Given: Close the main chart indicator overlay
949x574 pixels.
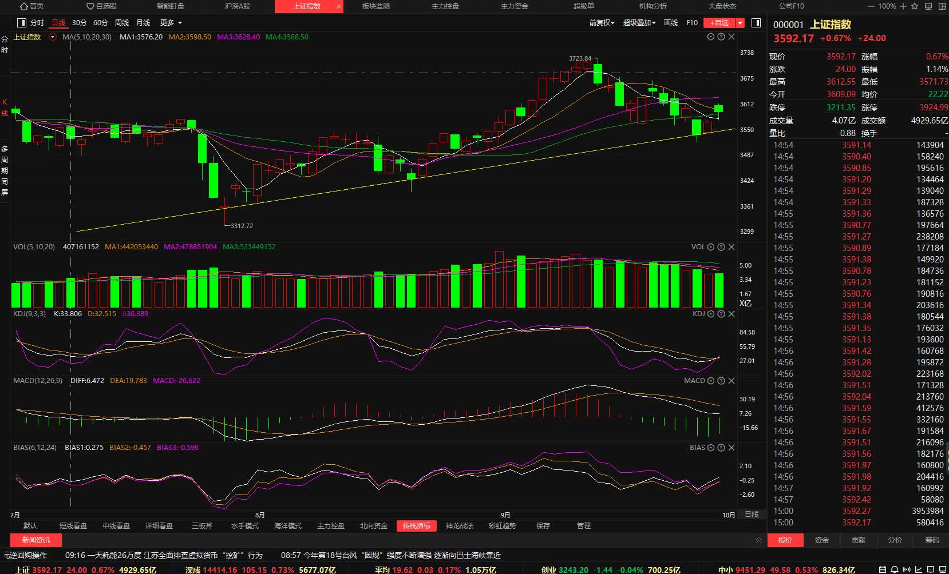Looking at the screenshot, I should coord(731,37).
